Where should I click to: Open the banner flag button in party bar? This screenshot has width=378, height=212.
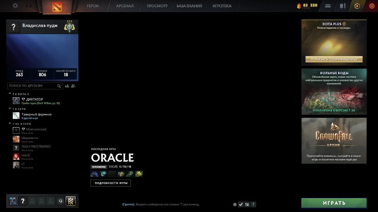tap(71, 201)
